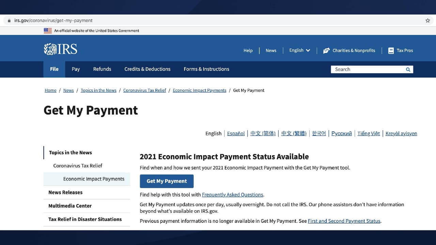
Task: Select Economic Impact Payments in the sidebar
Action: [x=94, y=179]
